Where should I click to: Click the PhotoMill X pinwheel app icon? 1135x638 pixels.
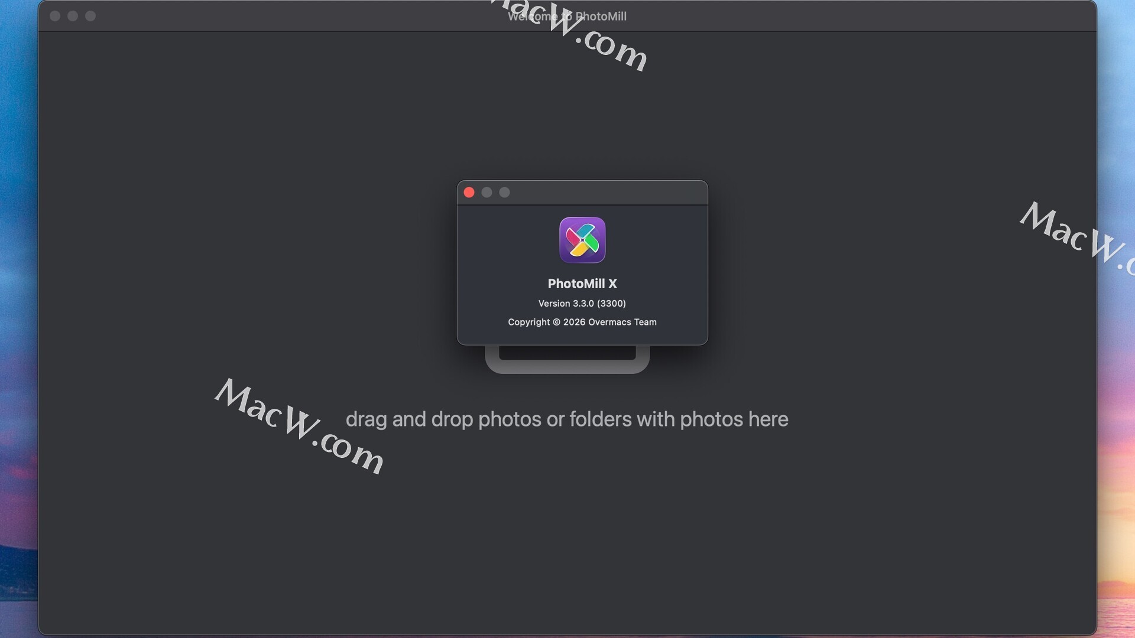point(582,240)
